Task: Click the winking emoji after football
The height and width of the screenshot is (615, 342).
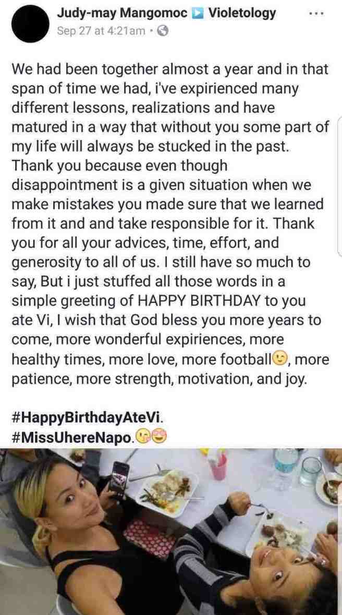Action: point(279,358)
